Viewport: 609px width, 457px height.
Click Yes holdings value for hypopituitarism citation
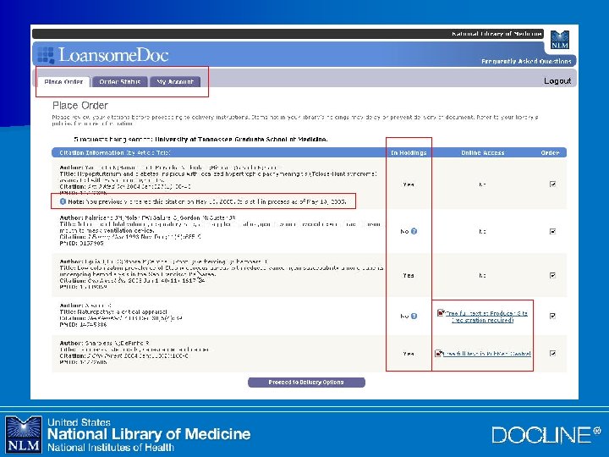tap(409, 184)
